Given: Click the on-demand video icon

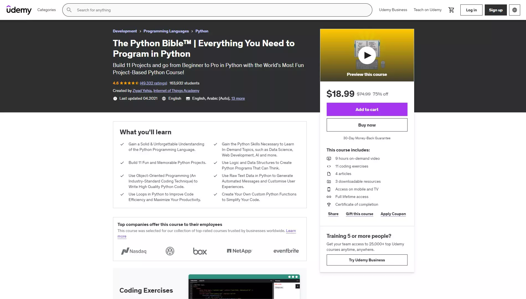Looking at the screenshot, I should [x=329, y=159].
